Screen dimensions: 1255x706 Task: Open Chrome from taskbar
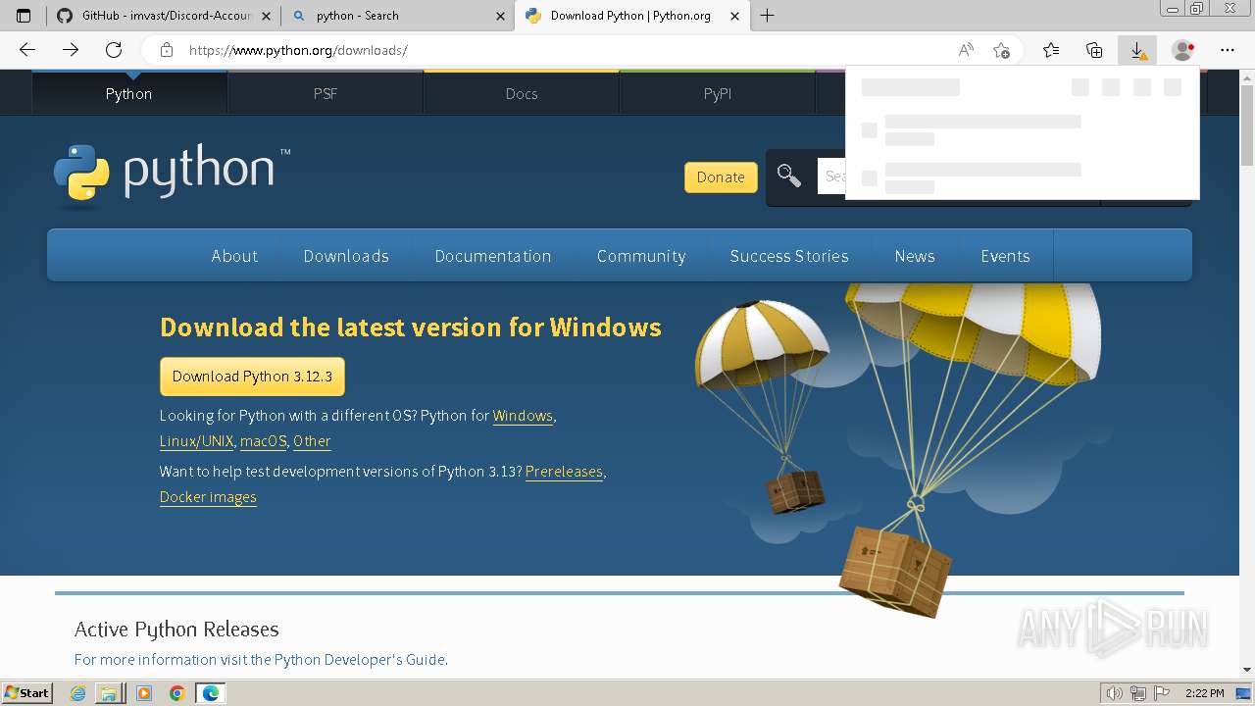coord(176,693)
